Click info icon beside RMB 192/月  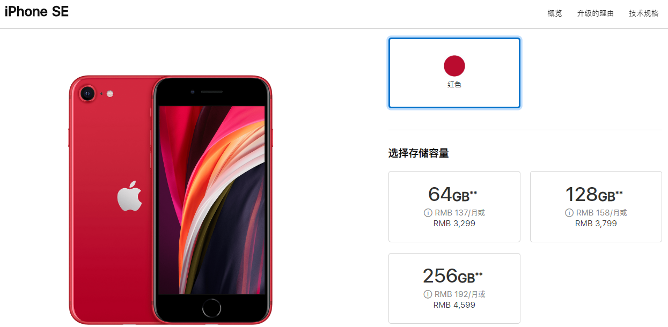(x=428, y=294)
